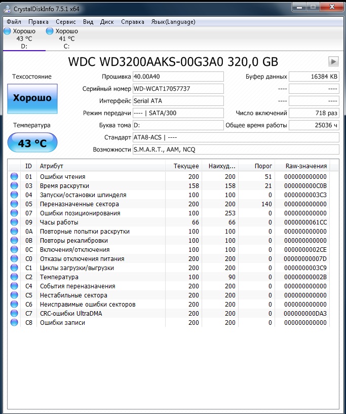
Task: Click the CrystalDiskInfo title bar app icon
Action: (7, 8)
